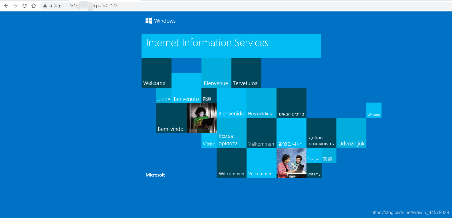Click the Microsoft logo text

point(155,175)
